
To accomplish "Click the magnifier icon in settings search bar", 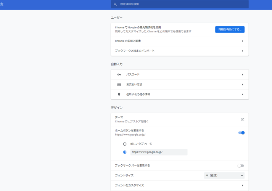I will point(115,4).
